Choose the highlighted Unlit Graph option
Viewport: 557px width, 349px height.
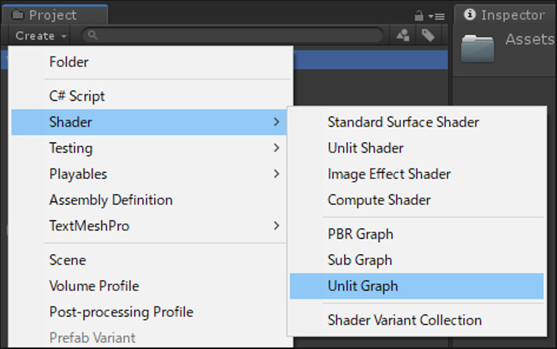(x=417, y=286)
